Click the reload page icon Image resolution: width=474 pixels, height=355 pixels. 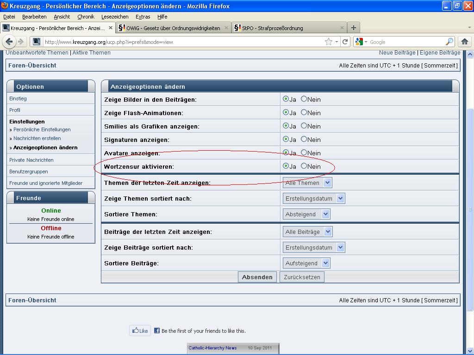(345, 42)
